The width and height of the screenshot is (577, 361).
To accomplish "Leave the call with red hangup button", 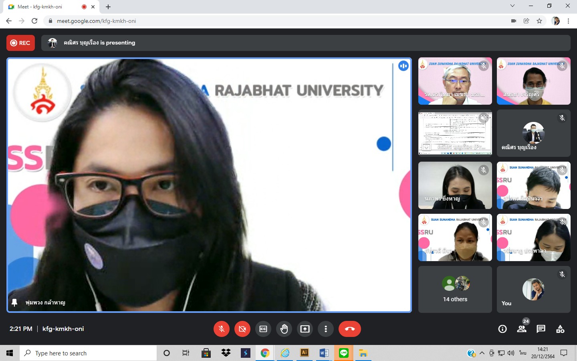I will tap(349, 329).
